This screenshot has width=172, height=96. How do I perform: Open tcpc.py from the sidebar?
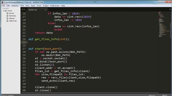11,13
